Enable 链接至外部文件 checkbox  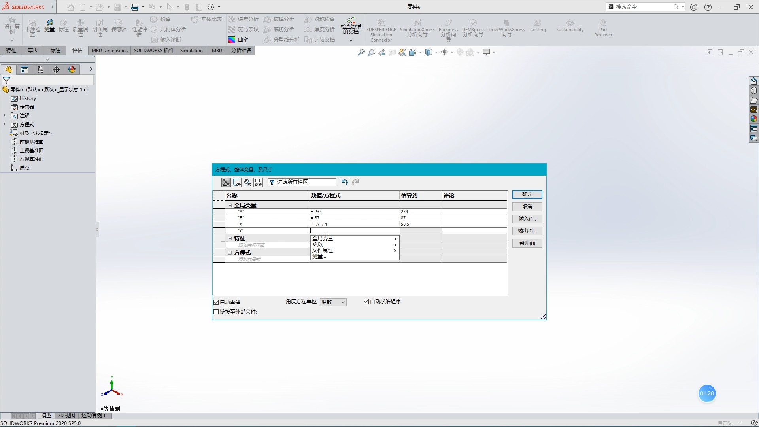[216, 311]
